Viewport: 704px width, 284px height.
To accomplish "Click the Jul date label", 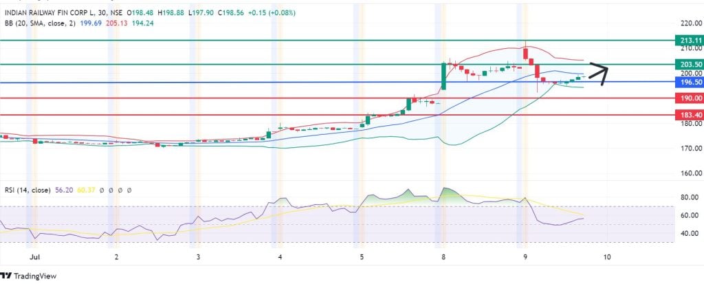I will 33,257.
